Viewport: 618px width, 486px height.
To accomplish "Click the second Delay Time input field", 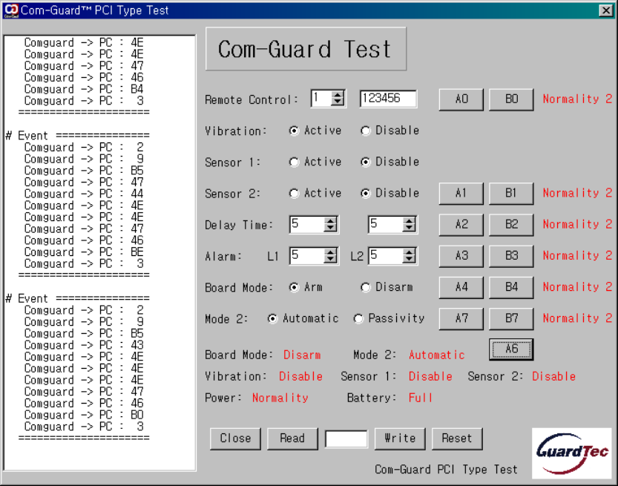I will click(x=386, y=225).
